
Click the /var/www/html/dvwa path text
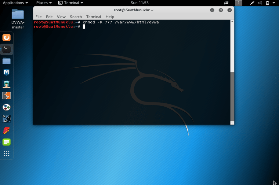coord(137,22)
